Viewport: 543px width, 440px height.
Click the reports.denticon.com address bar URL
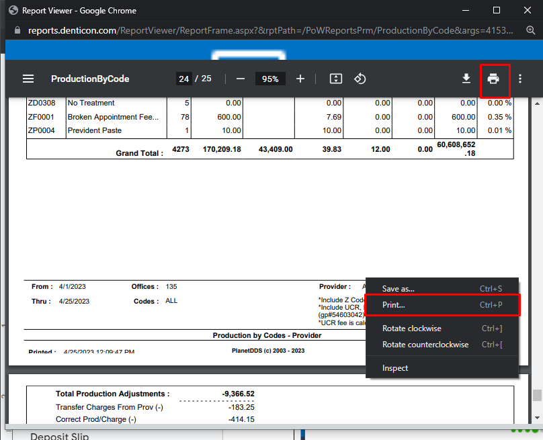click(x=269, y=31)
